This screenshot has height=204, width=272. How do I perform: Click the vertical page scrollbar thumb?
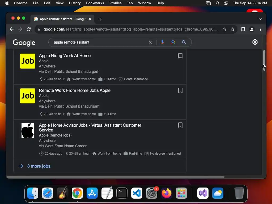coord(264,60)
